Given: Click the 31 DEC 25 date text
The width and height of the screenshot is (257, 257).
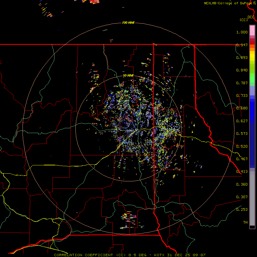Looking at the screenshot, I should coord(179,255).
